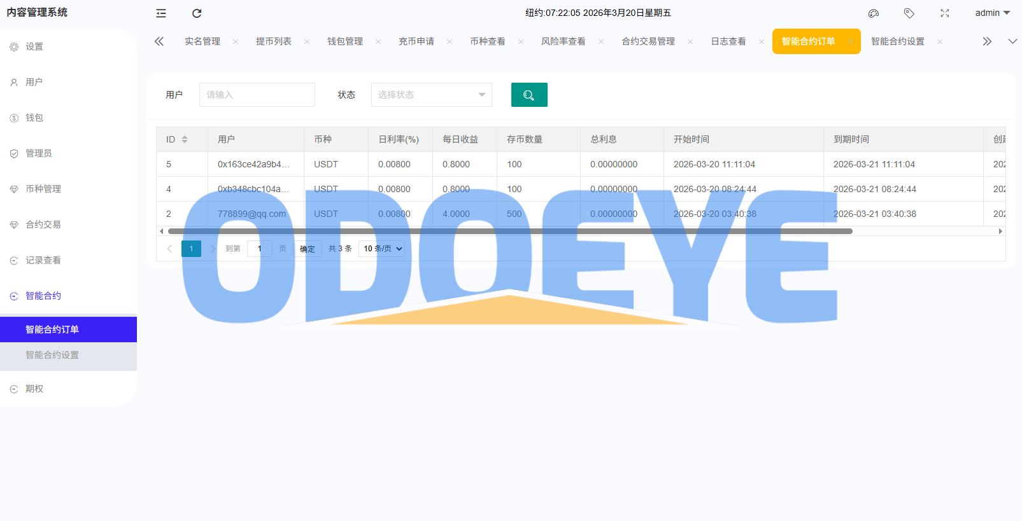Open the 合约交易 sidebar menu
The image size is (1022, 521).
click(x=43, y=225)
